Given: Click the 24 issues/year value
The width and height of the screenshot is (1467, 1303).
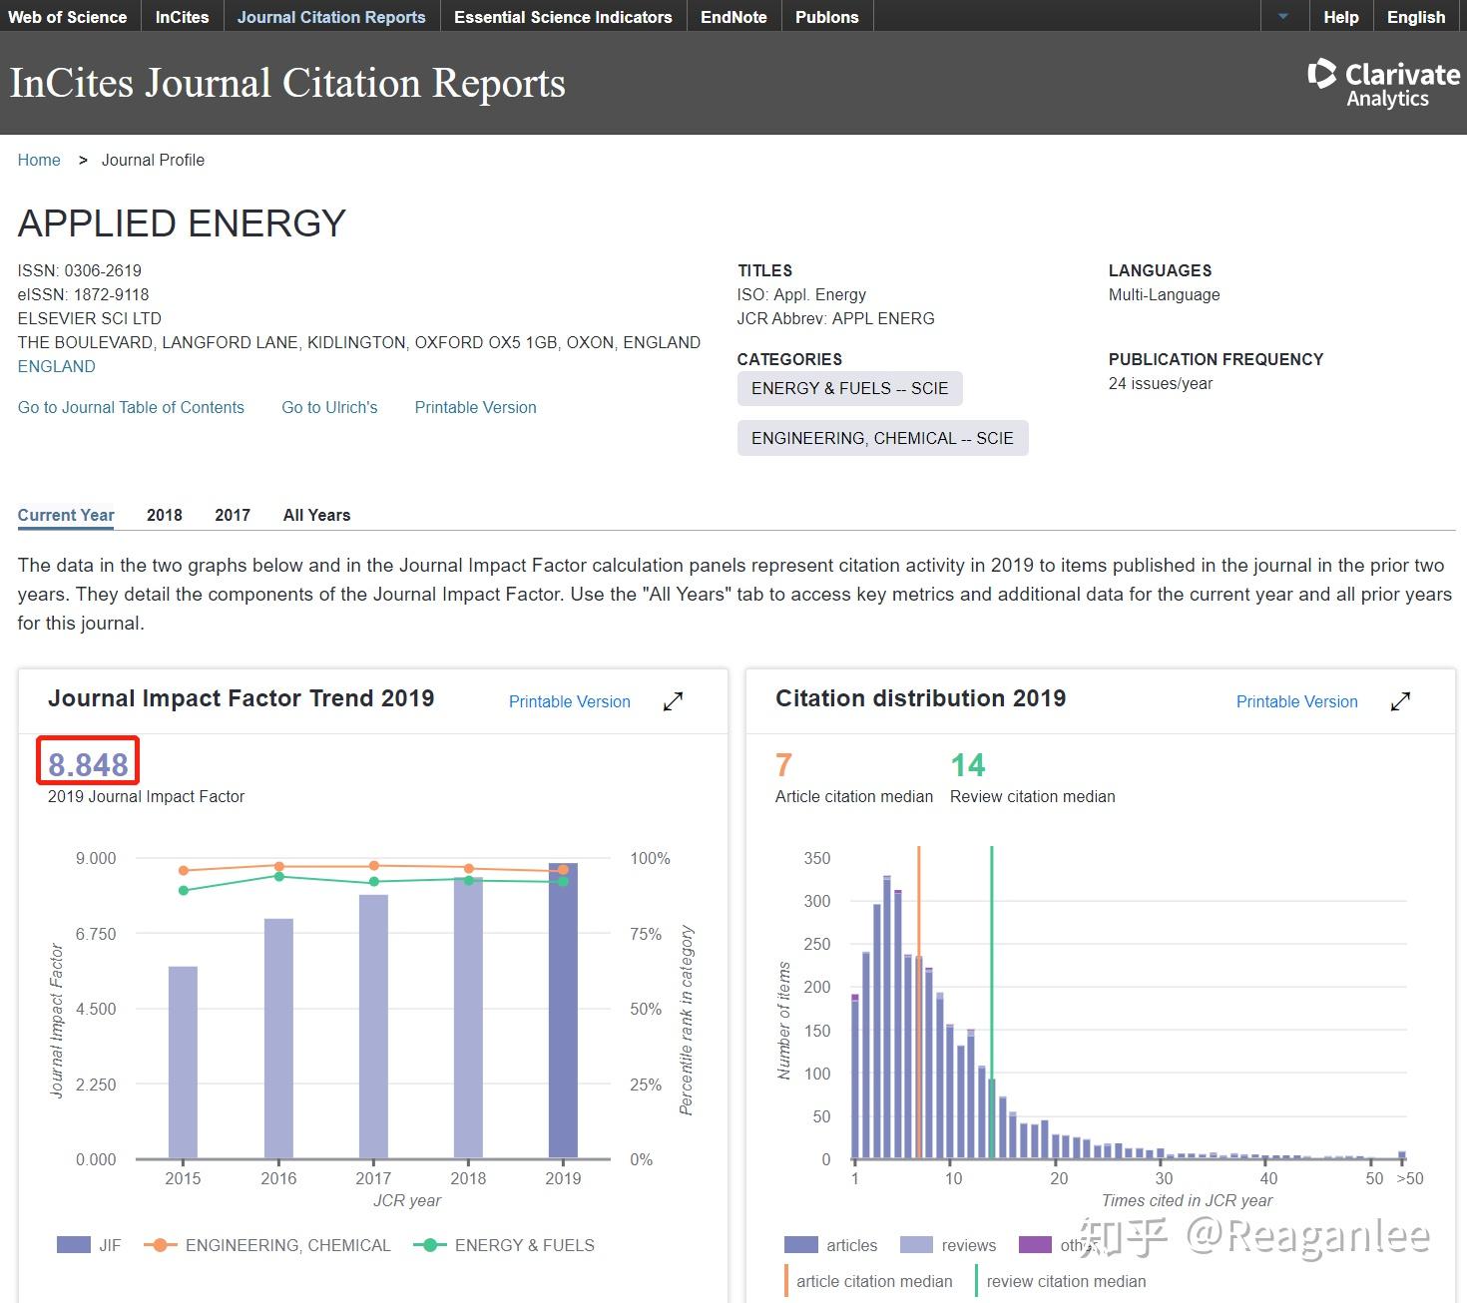Looking at the screenshot, I should coord(1160,383).
